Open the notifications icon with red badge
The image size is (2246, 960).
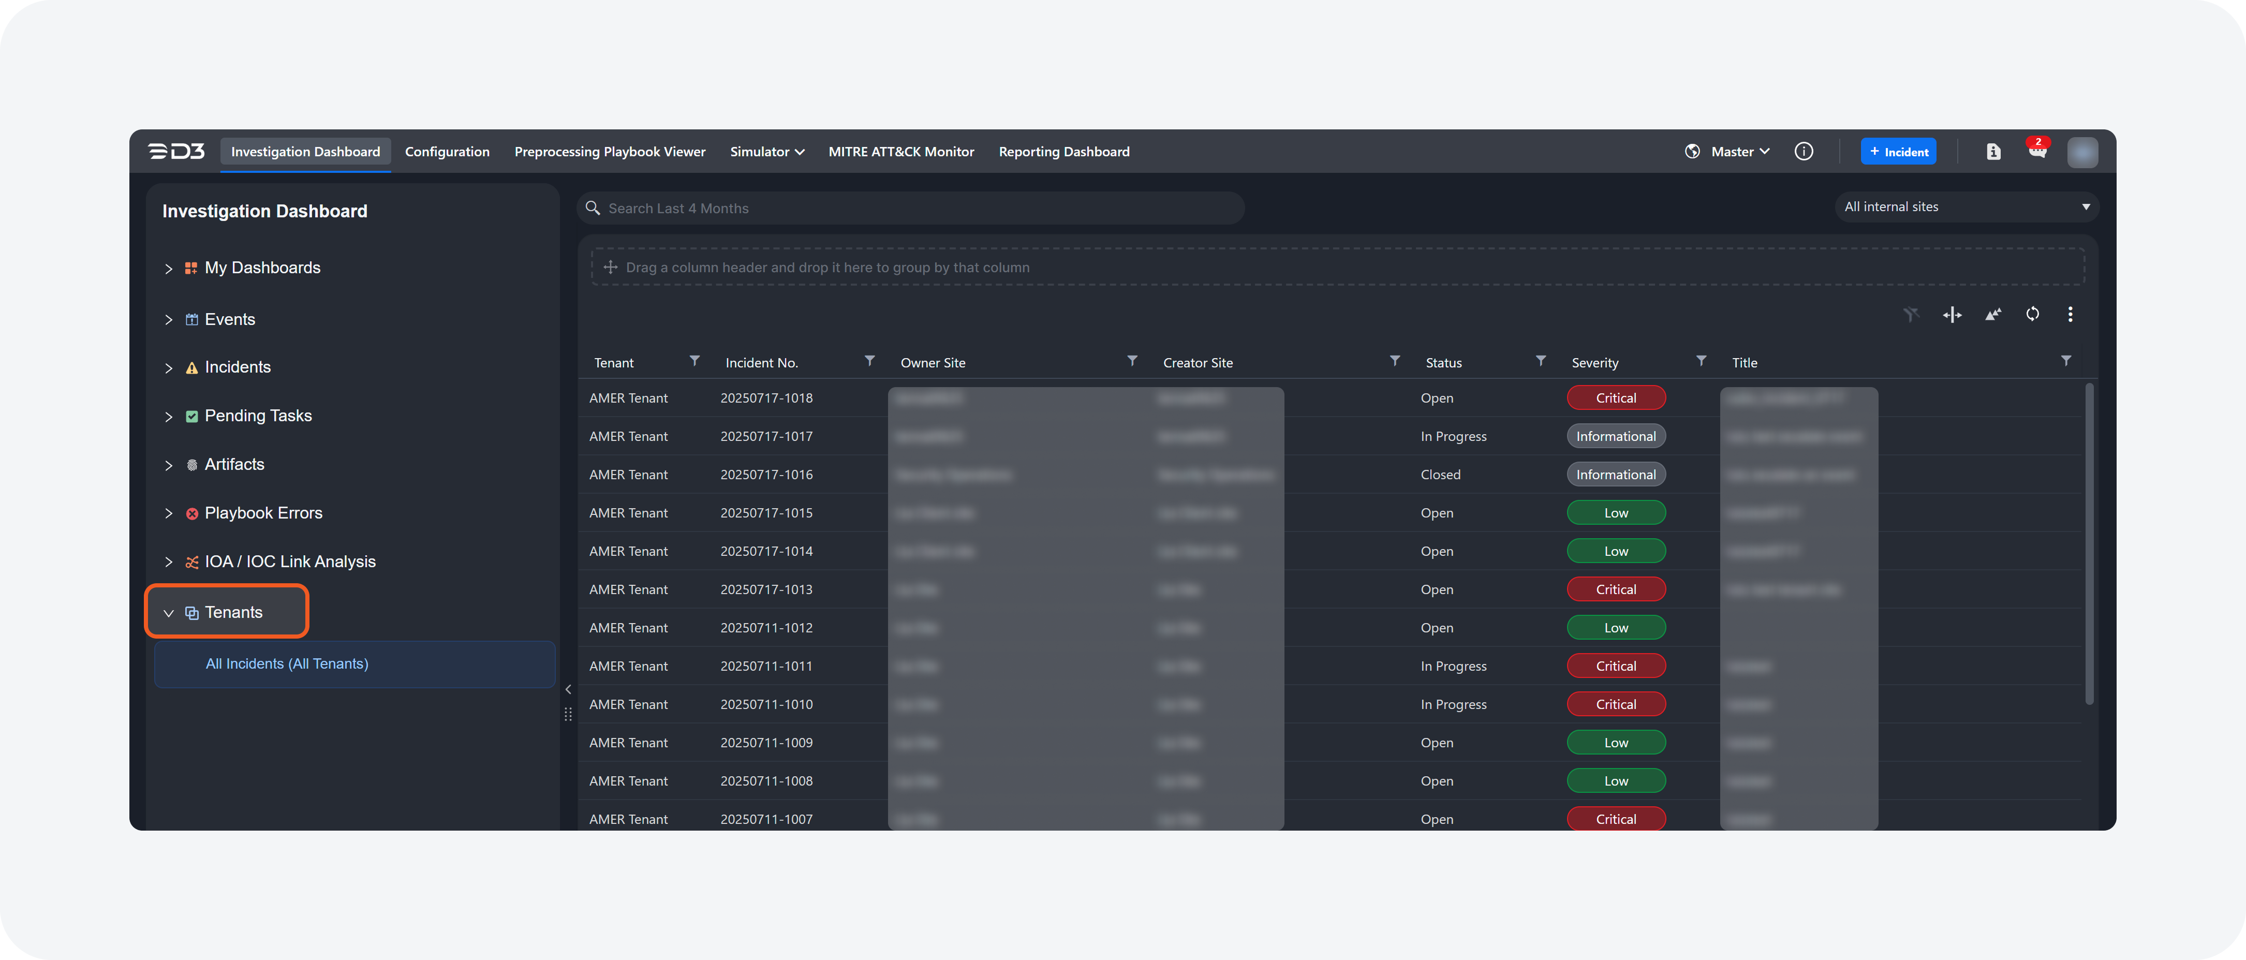(x=2037, y=152)
